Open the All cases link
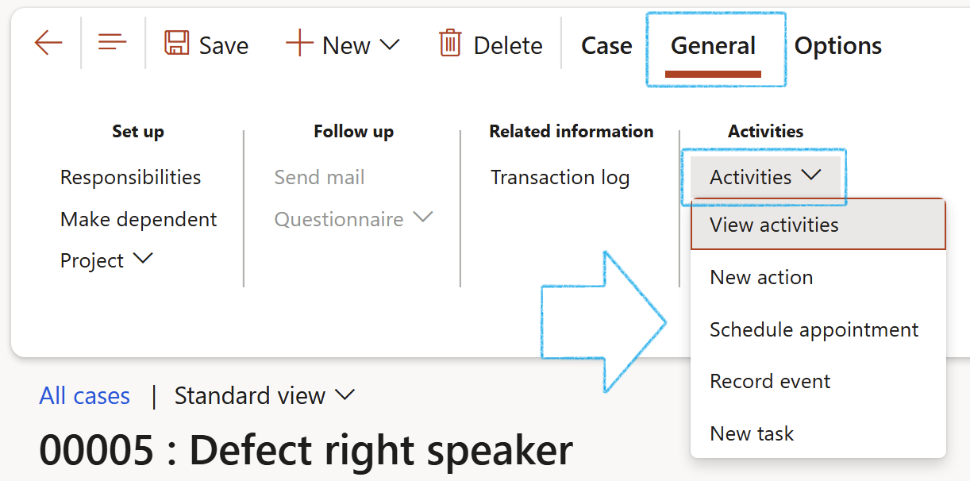This screenshot has width=970, height=481. (x=85, y=395)
